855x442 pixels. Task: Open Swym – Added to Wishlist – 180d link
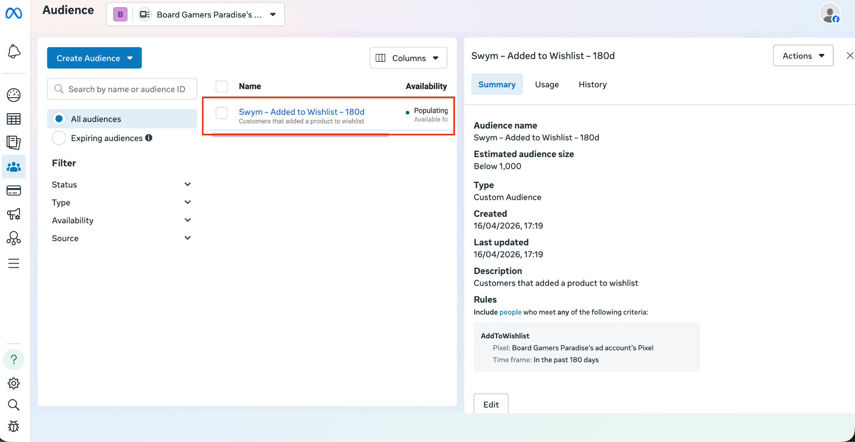[301, 112]
